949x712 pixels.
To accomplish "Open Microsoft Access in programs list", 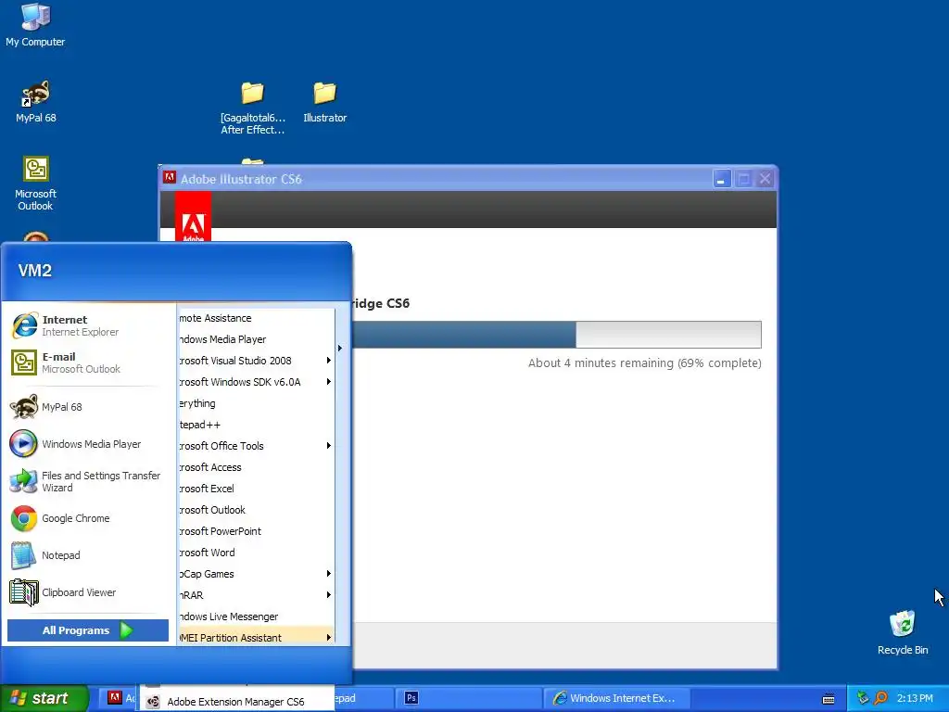I will click(256, 467).
